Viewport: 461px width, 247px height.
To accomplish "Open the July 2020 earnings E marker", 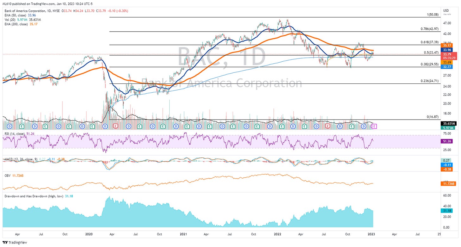I will pyautogui.click(x=139, y=126).
